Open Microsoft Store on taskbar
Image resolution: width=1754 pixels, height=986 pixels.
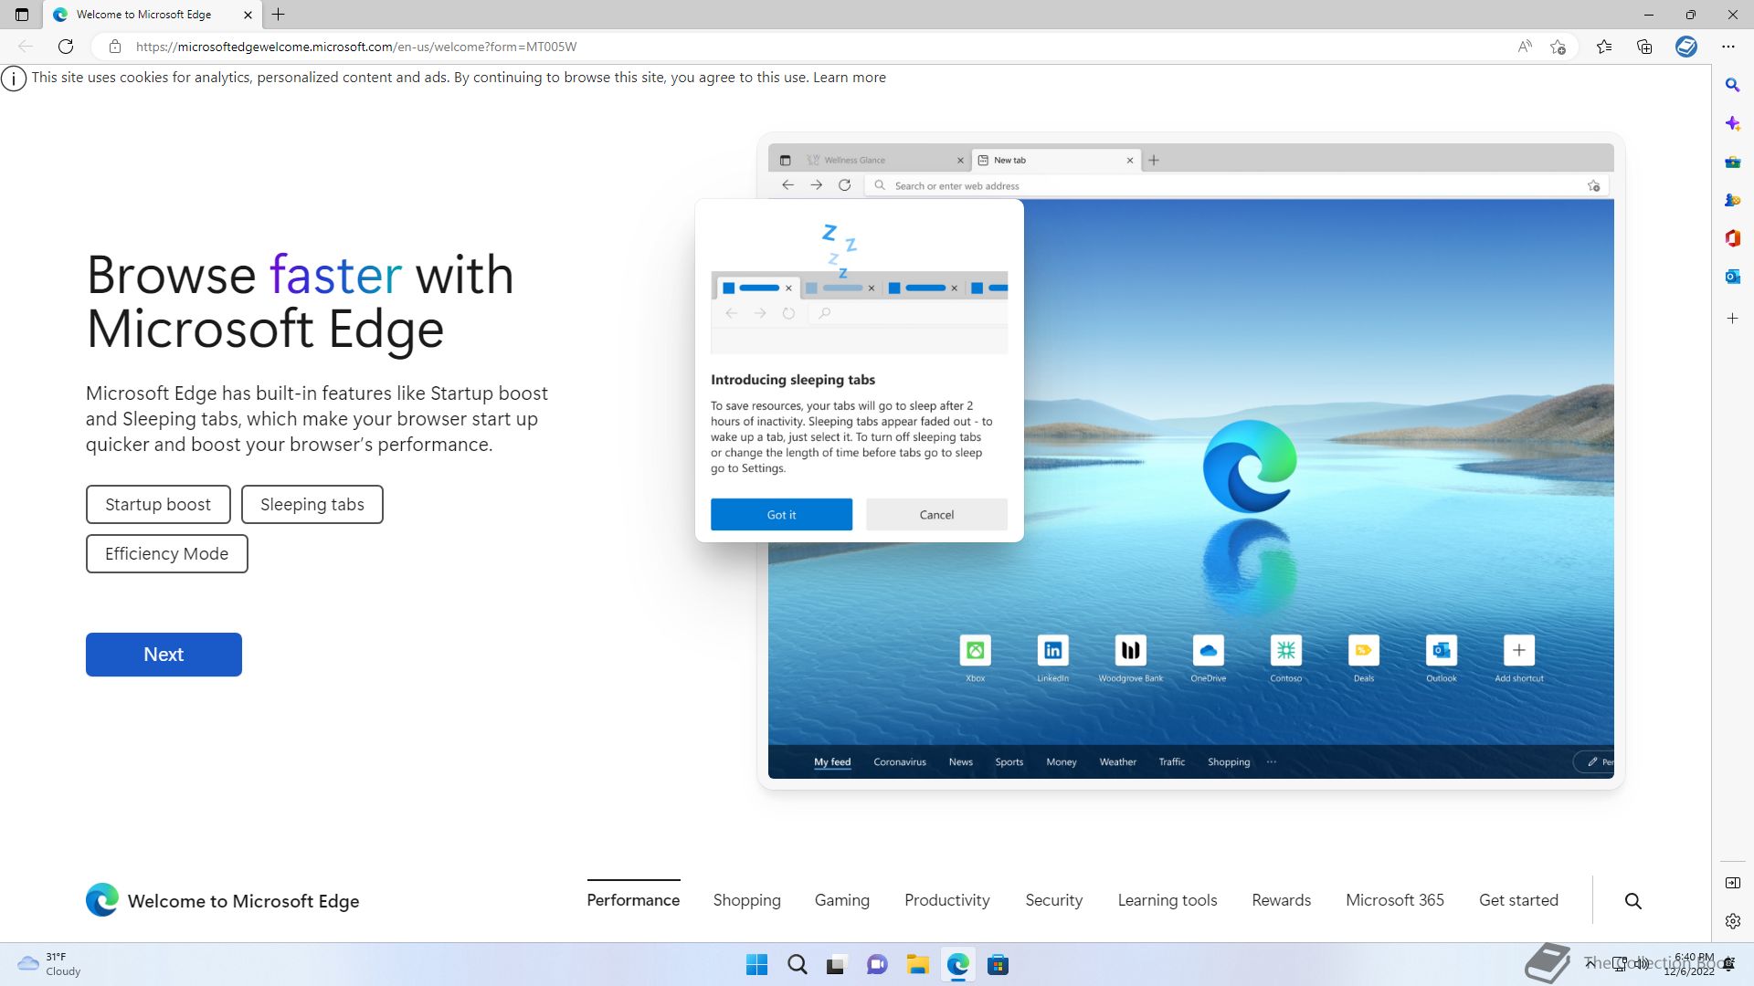click(x=998, y=965)
